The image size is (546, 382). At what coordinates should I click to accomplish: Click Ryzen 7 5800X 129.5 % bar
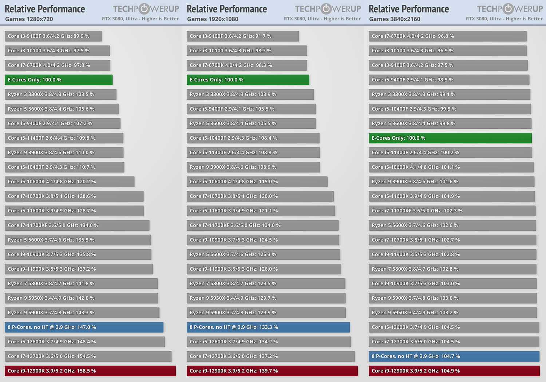[x=266, y=283]
